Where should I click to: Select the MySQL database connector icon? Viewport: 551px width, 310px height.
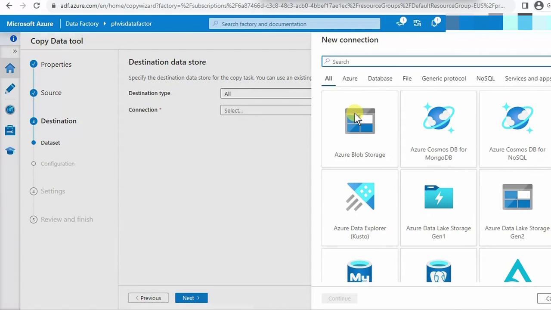pyautogui.click(x=359, y=271)
